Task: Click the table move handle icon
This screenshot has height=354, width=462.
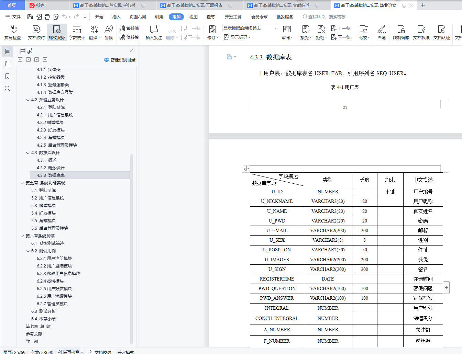Action: tap(246, 169)
